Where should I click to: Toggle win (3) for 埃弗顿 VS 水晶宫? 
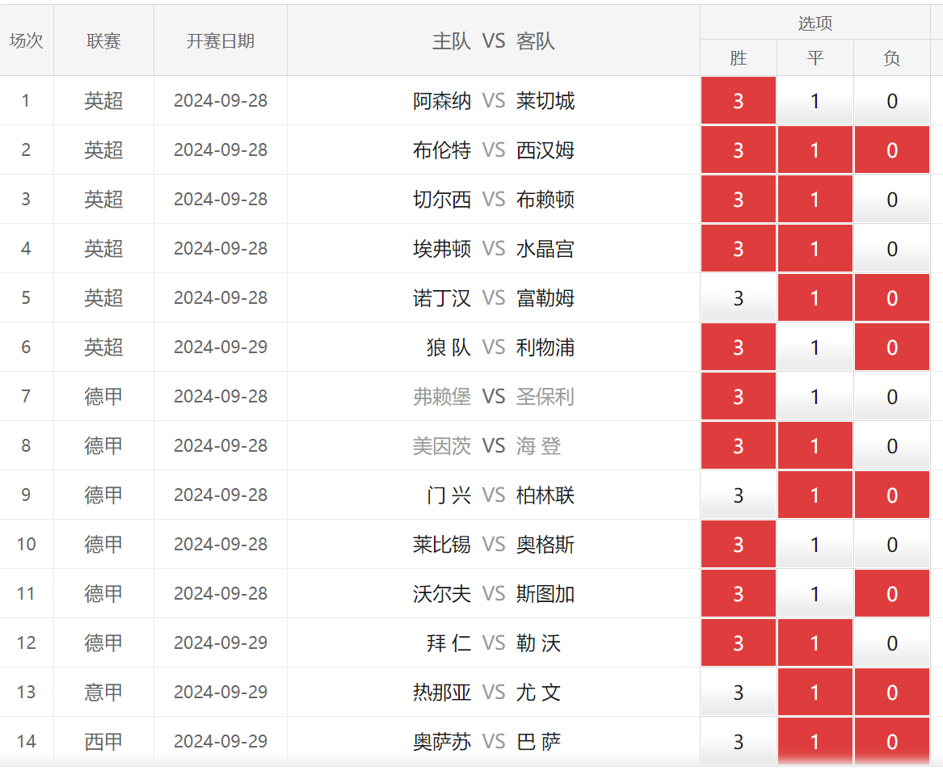point(738,248)
